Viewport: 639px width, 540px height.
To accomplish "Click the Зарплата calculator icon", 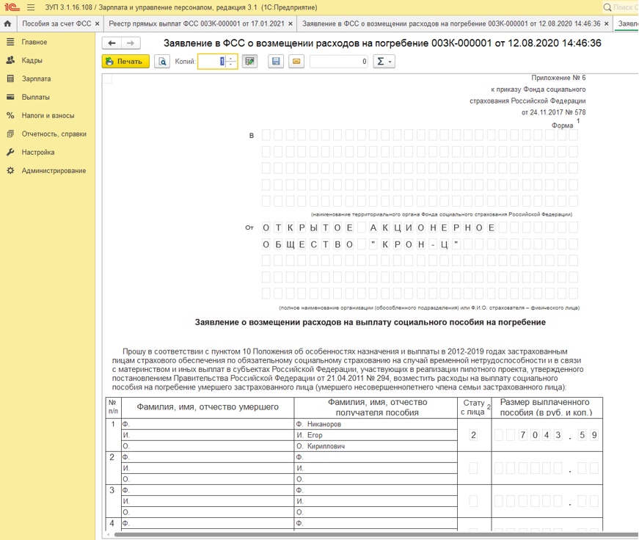I will click(10, 79).
